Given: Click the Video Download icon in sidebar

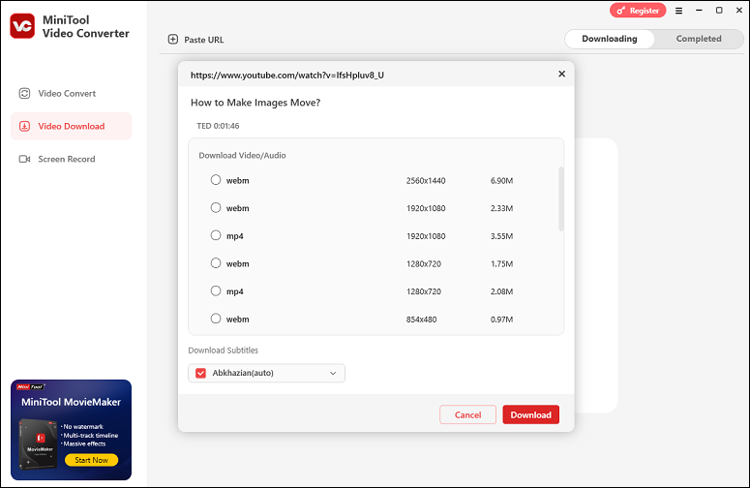Looking at the screenshot, I should (x=24, y=126).
